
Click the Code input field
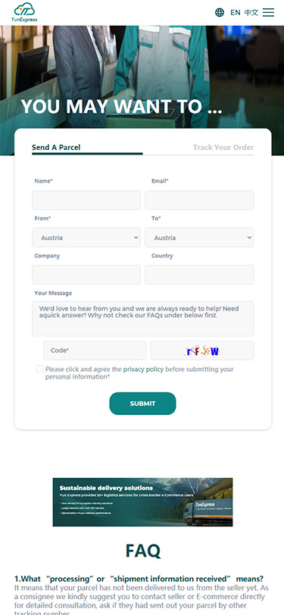(95, 350)
